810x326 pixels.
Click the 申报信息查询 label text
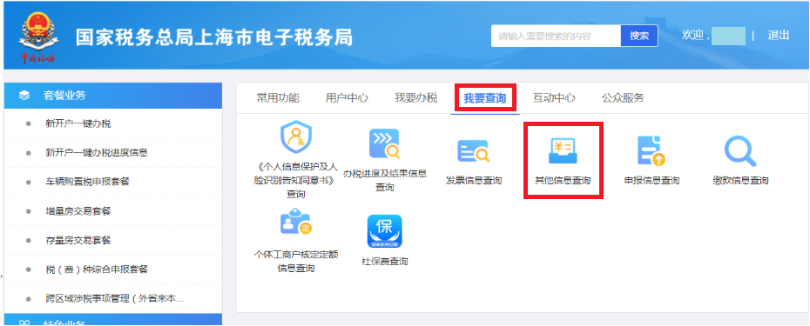coord(651,181)
